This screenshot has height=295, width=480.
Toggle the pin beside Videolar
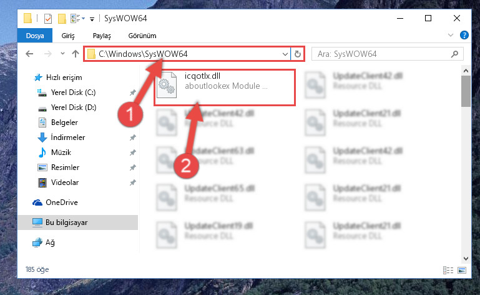132,182
